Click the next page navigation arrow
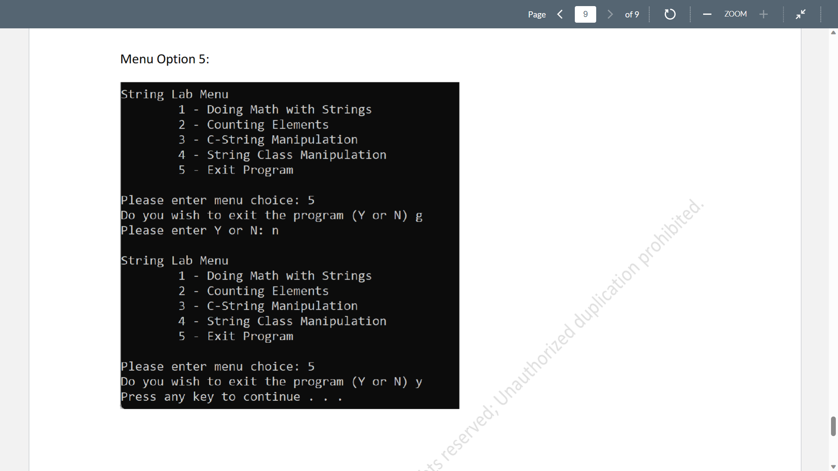Viewport: 838px width, 471px height. [x=609, y=14]
